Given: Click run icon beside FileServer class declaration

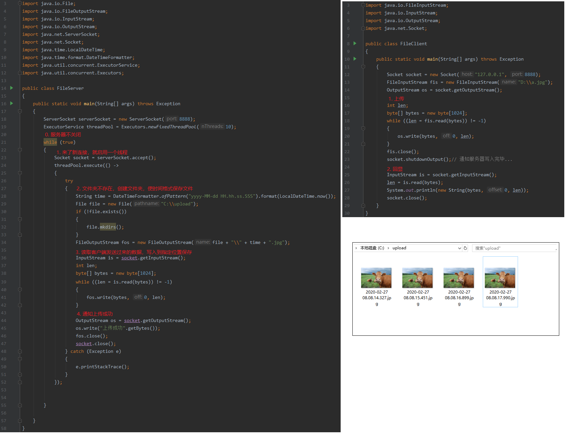Looking at the screenshot, I should [12, 88].
